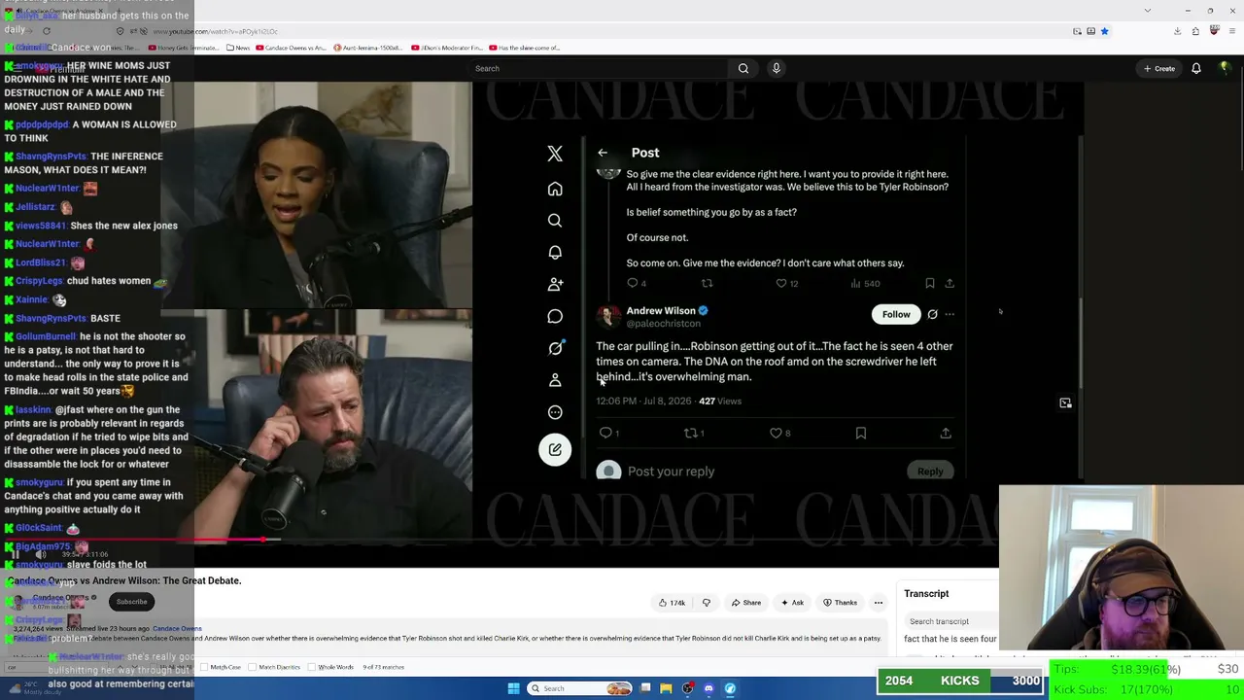Open Andrew Wilson's profile name link
This screenshot has width=1244, height=700.
click(661, 311)
